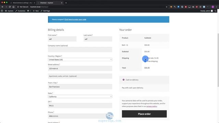Click the page vertical scrollbar

[x=218, y=60]
